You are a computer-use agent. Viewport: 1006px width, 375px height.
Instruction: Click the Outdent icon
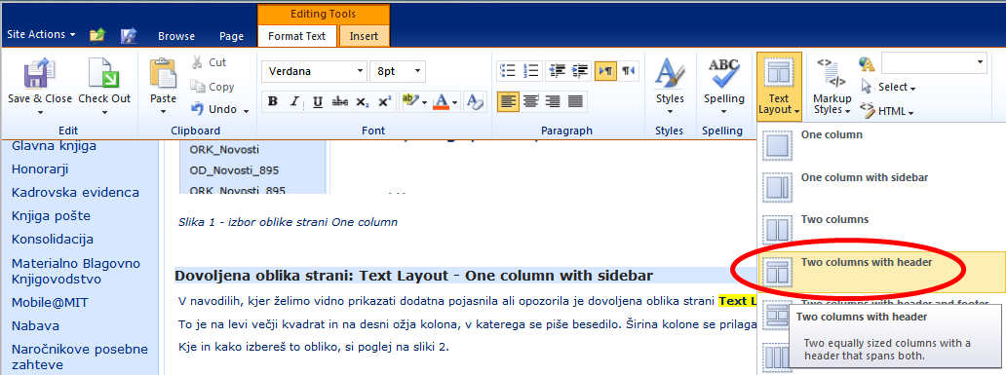557,70
